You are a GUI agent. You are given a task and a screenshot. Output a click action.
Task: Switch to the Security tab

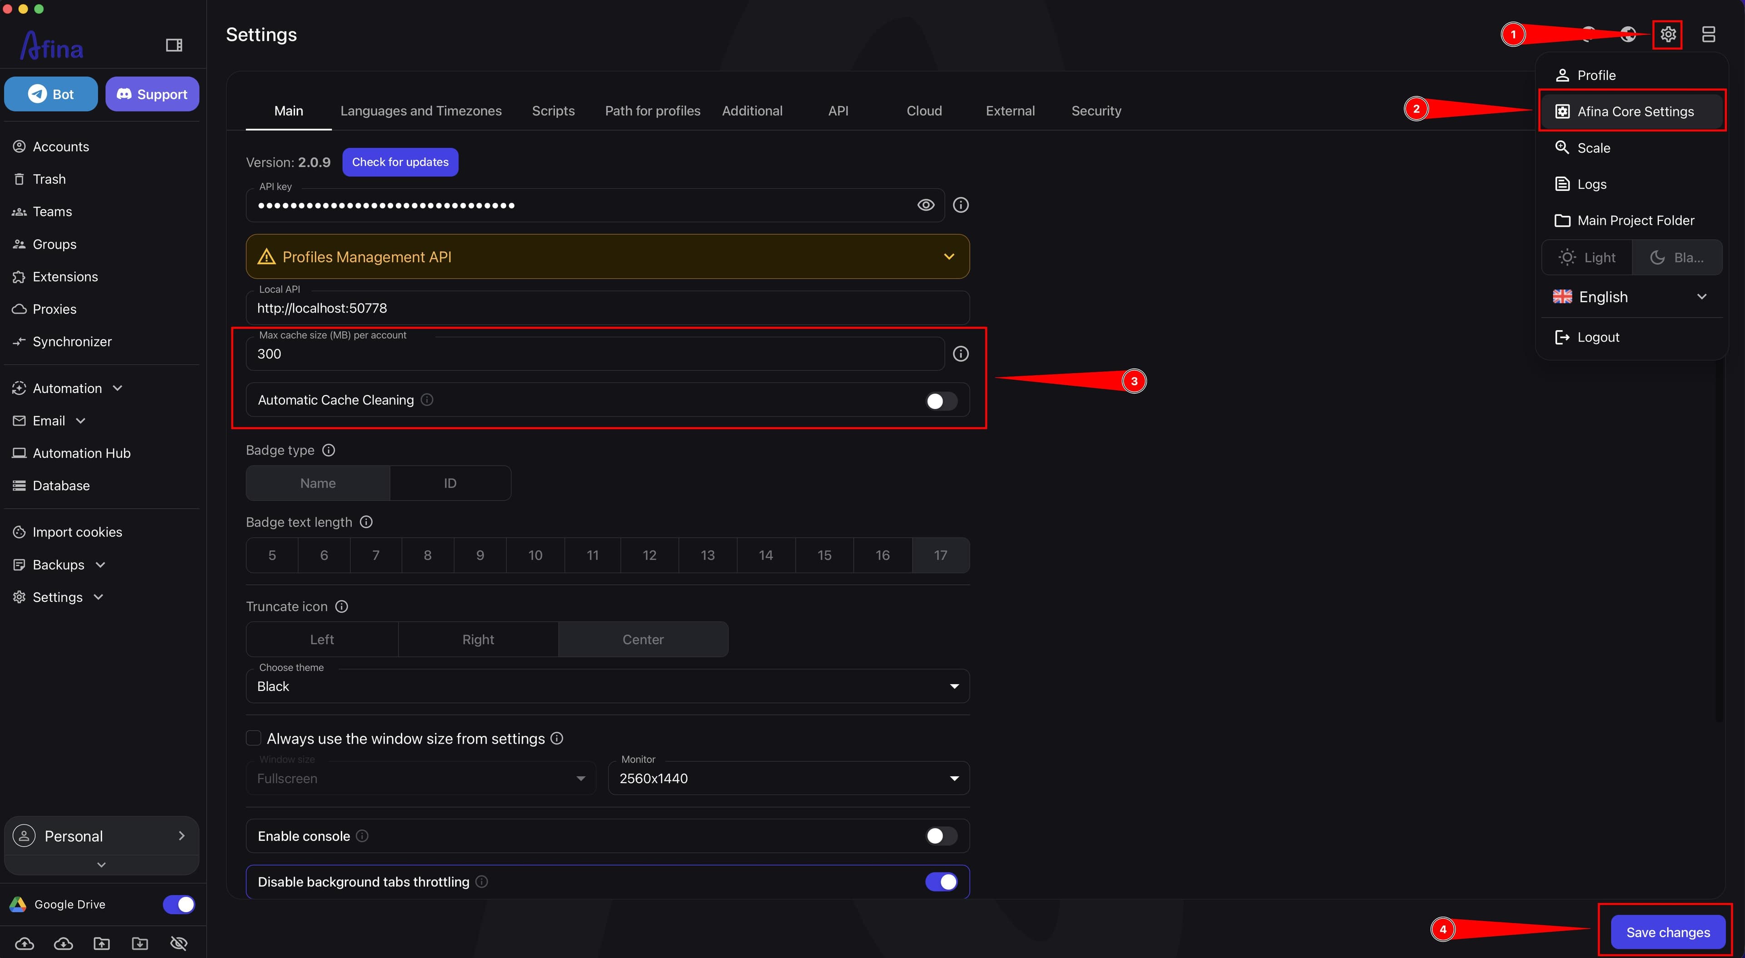1096,110
